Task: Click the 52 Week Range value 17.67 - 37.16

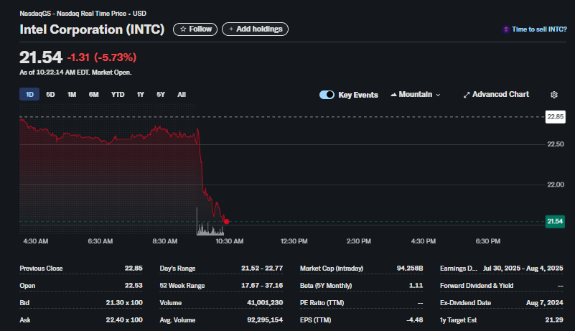Action: click(262, 286)
